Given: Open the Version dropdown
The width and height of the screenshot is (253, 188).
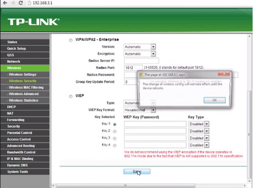Looking at the screenshot, I should (x=140, y=47).
